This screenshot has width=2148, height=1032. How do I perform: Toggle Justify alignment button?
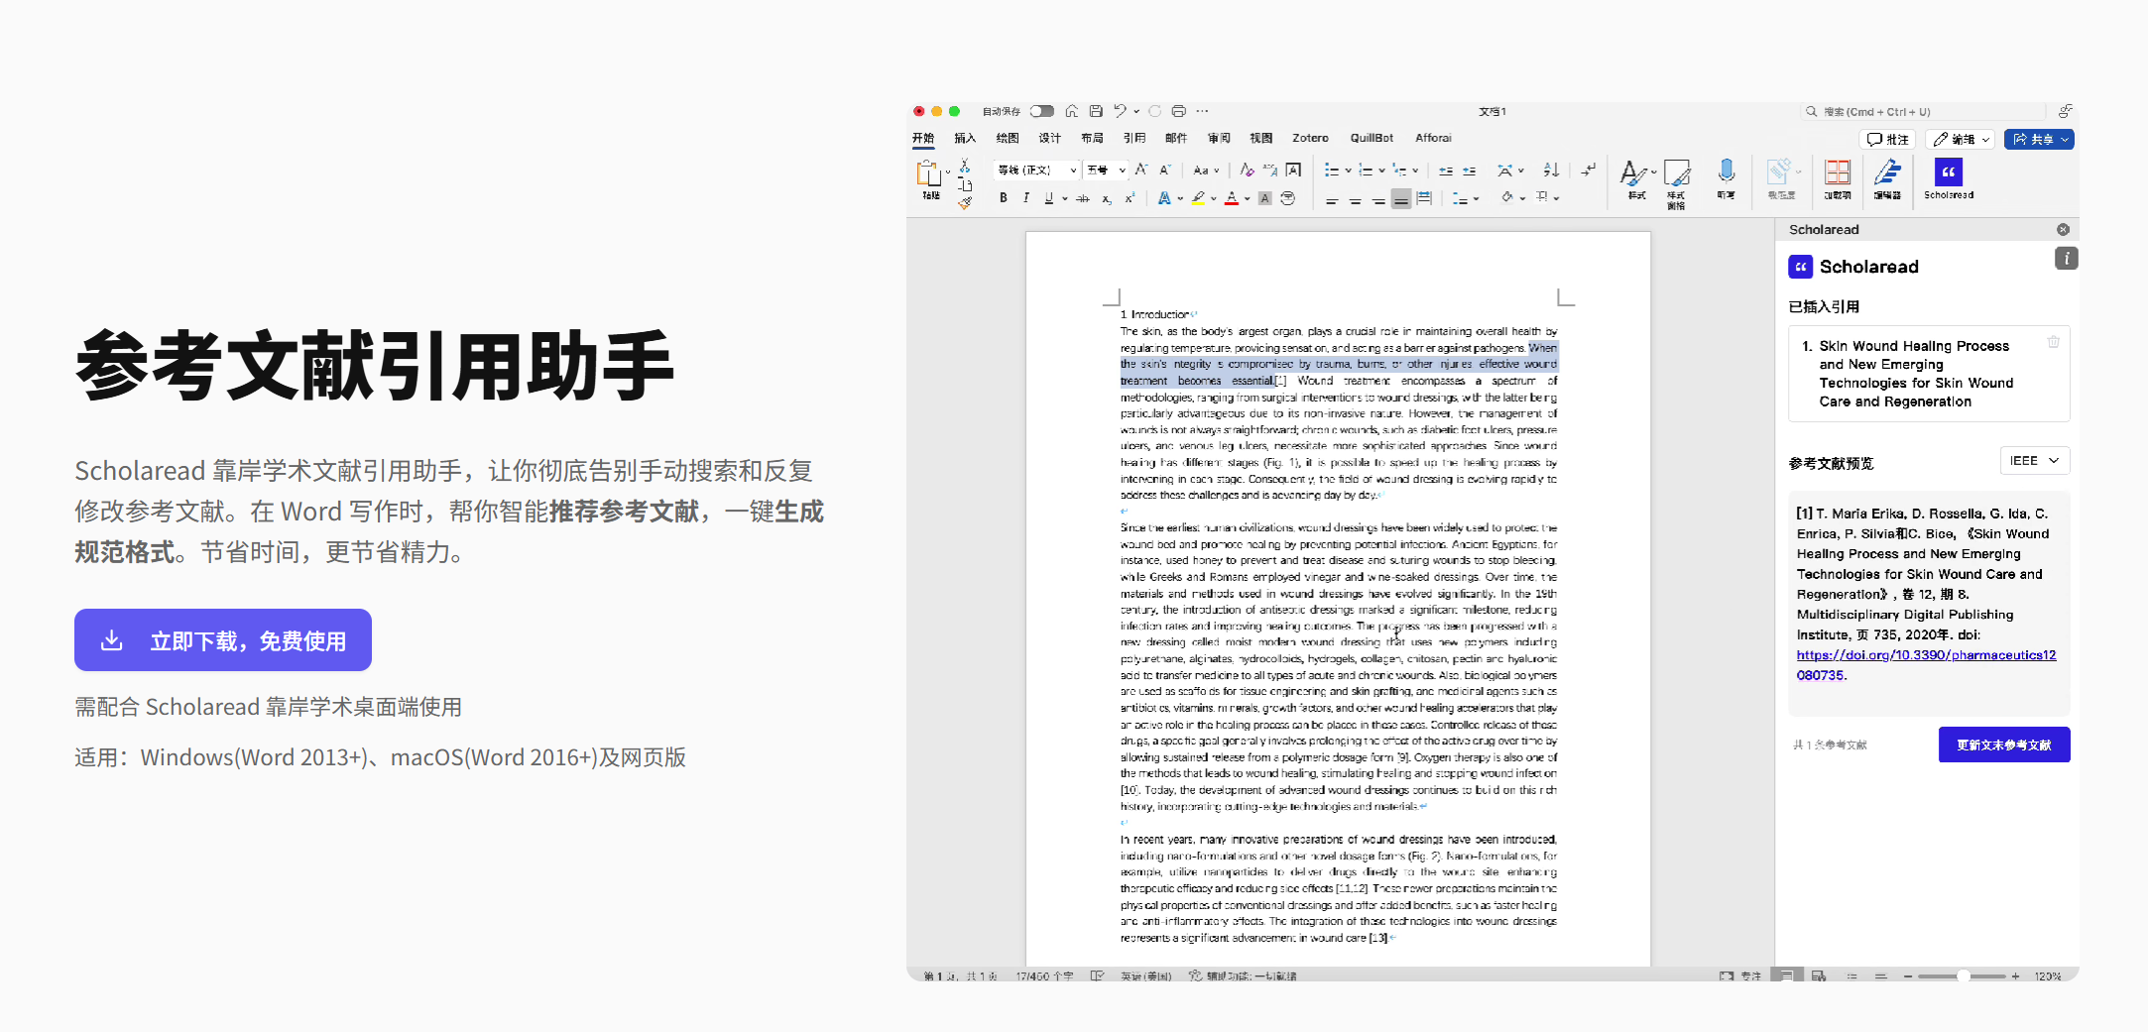coord(1401,199)
